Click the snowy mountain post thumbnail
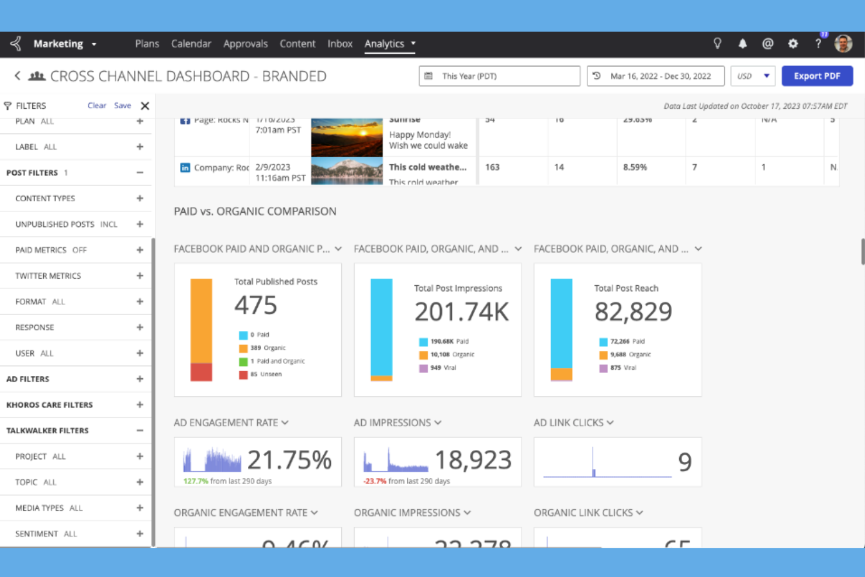Image resolution: width=865 pixels, height=577 pixels. pos(347,171)
